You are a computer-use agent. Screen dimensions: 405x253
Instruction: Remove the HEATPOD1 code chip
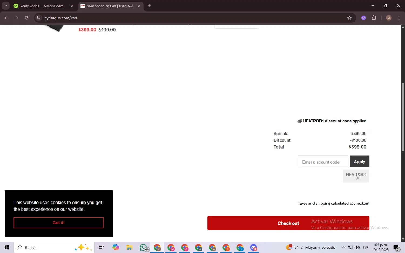coord(357,178)
